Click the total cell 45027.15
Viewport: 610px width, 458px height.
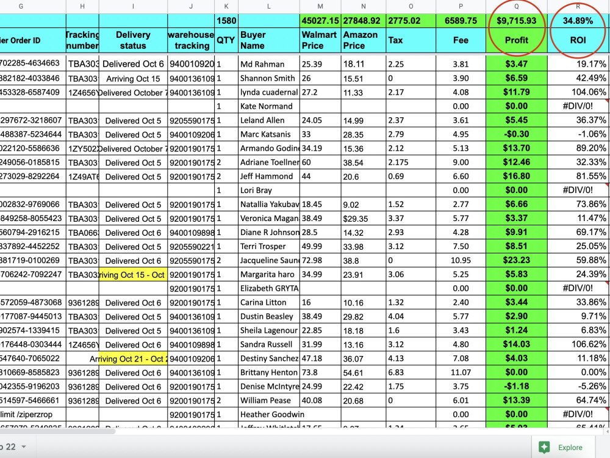[320, 21]
